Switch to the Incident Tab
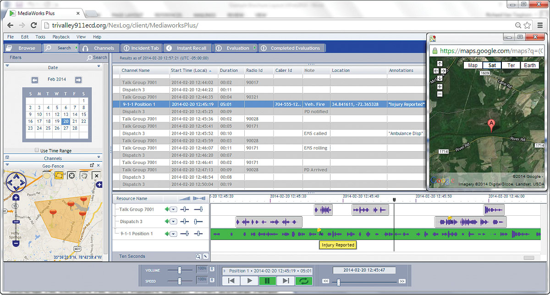 [141, 48]
